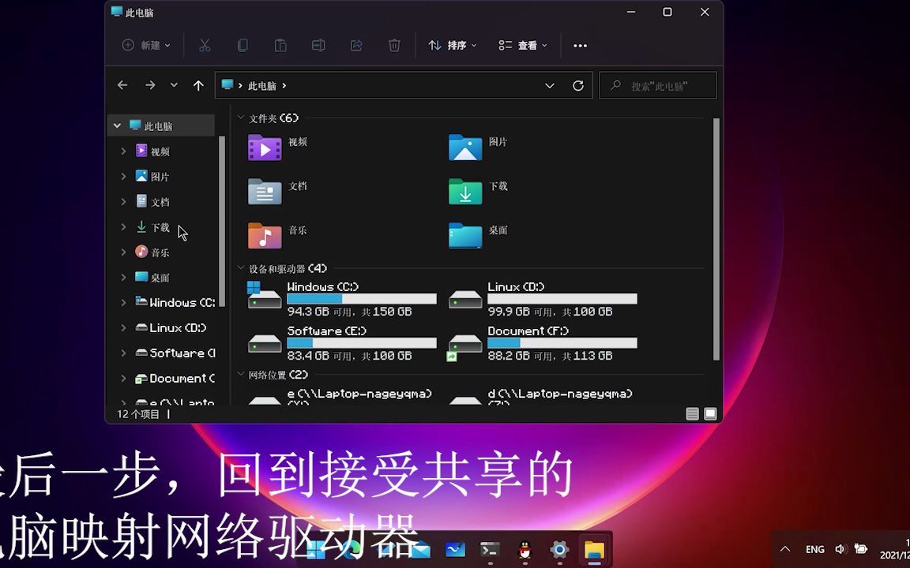Collapse the 设备和驱动器 section
The image size is (910, 568).
(x=241, y=268)
